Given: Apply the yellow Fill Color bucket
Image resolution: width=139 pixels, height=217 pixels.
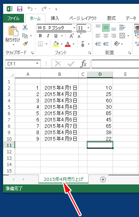Looking at the screenshot, I should (x=56, y=44).
